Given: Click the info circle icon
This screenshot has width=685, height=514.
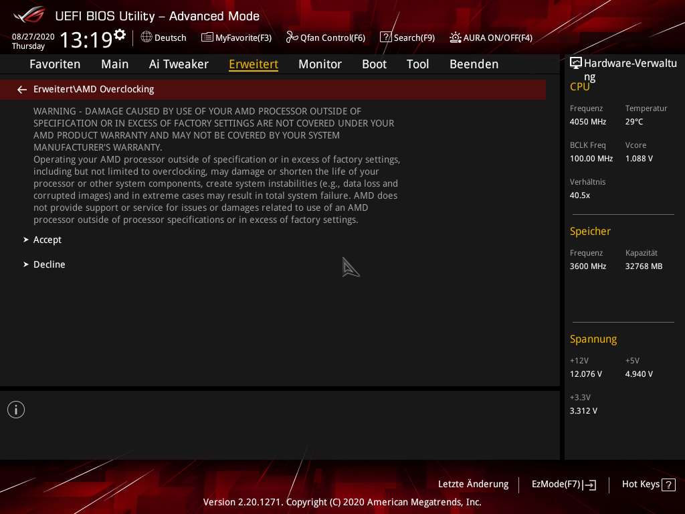Looking at the screenshot, I should pyautogui.click(x=16, y=410).
